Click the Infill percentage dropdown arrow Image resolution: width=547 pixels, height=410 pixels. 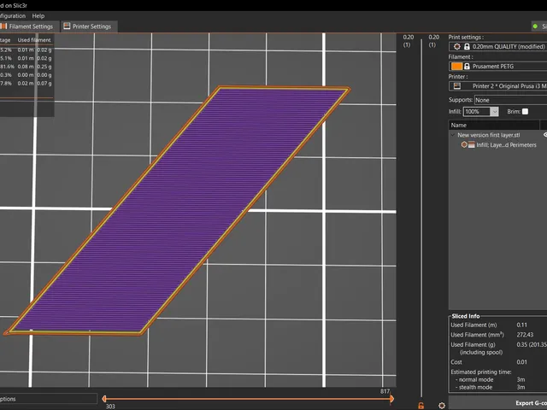click(x=494, y=112)
